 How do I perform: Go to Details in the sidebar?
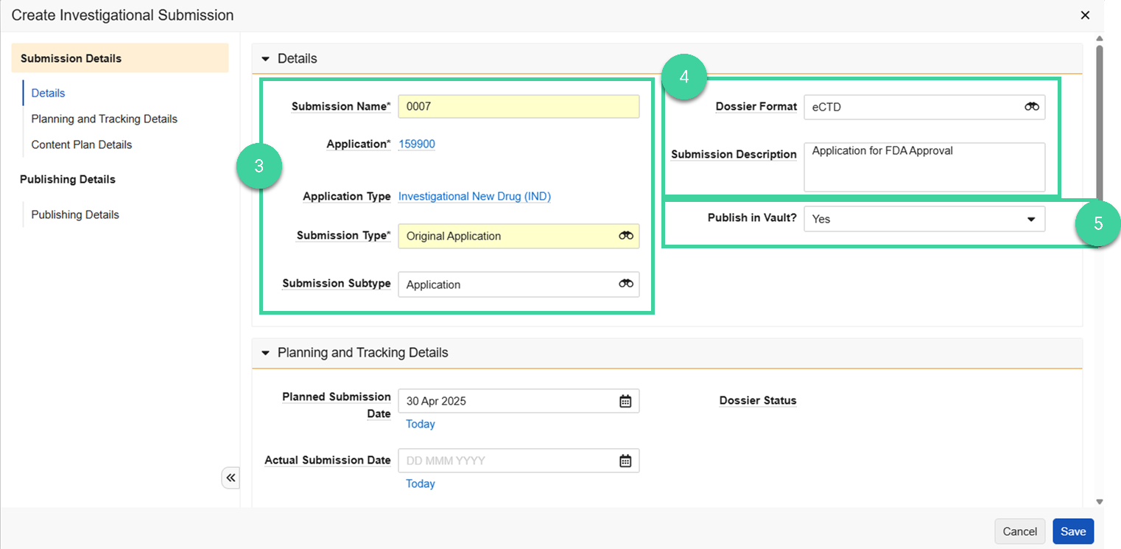click(48, 93)
